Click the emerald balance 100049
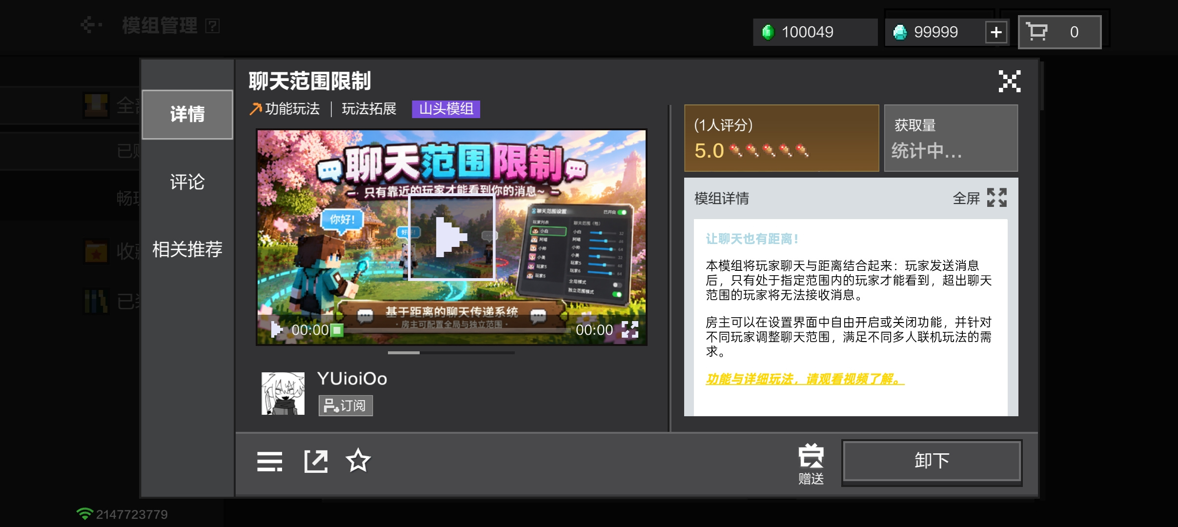The height and width of the screenshot is (527, 1178). (x=815, y=32)
